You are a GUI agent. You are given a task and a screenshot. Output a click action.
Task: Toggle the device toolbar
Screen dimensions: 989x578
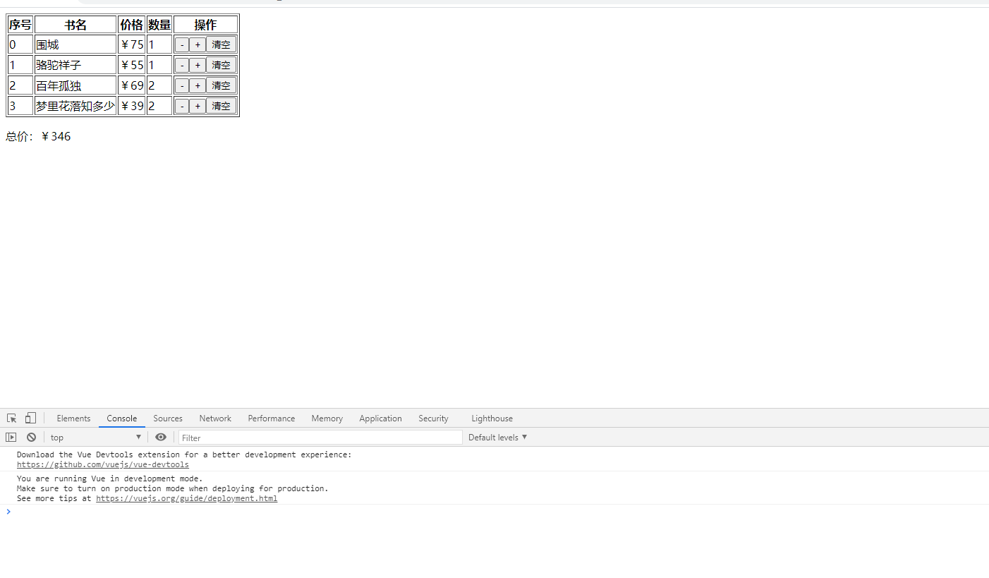[x=30, y=418]
